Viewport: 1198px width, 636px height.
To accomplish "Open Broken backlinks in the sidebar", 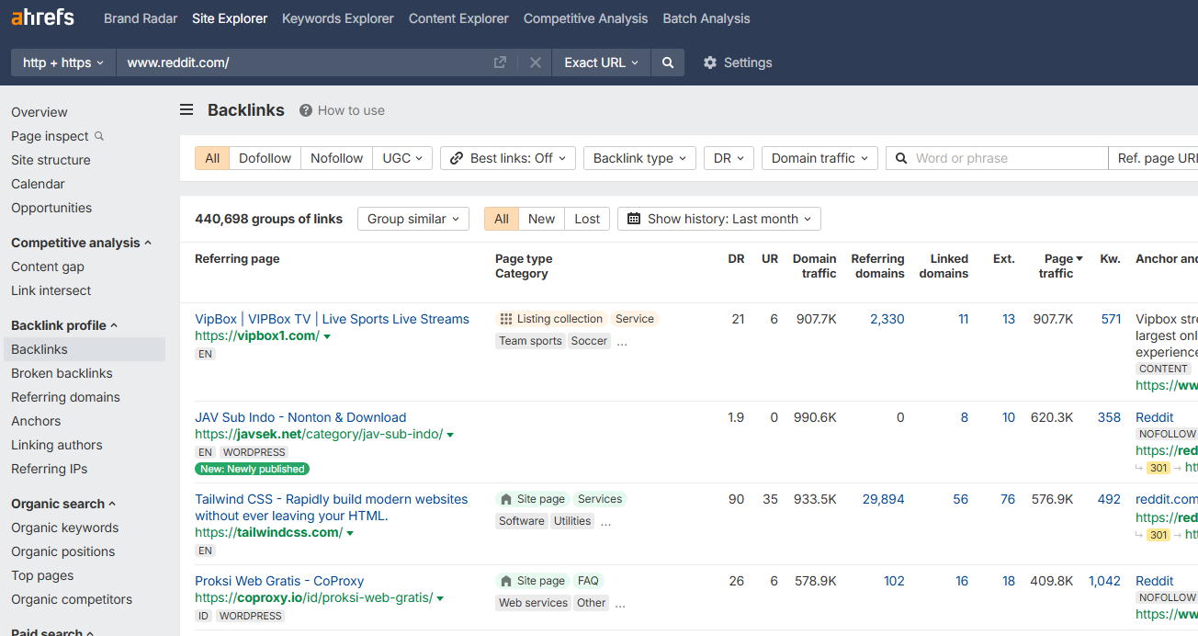I will click(x=62, y=373).
